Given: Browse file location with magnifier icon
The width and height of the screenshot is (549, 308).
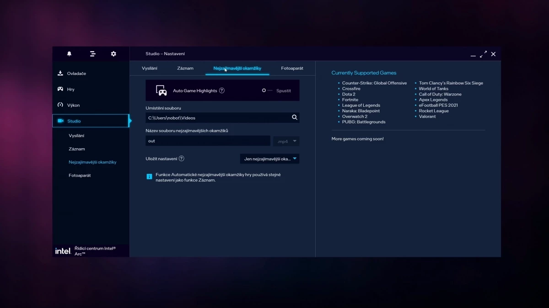Looking at the screenshot, I should [295, 117].
